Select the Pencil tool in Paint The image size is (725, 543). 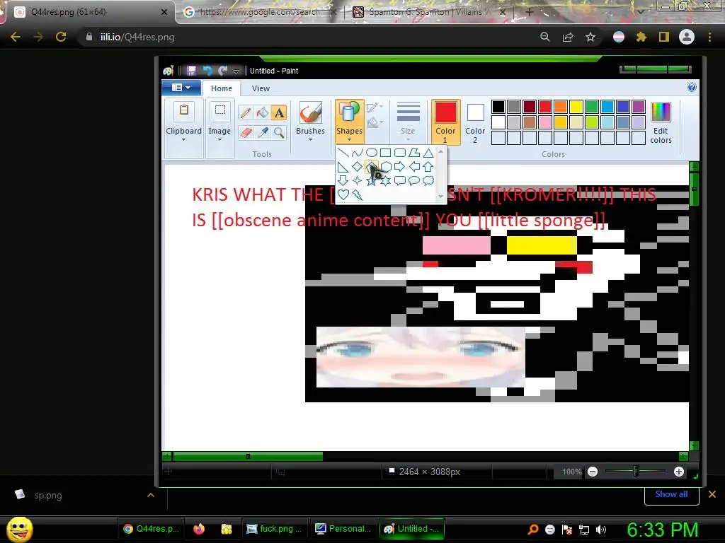coord(246,112)
